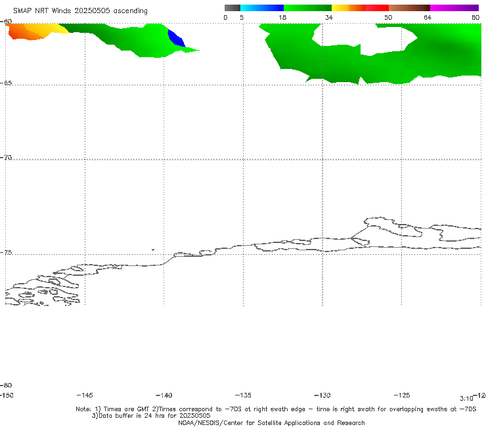Click the color bar label '34'
The width and height of the screenshot is (486, 427).
[x=329, y=17]
